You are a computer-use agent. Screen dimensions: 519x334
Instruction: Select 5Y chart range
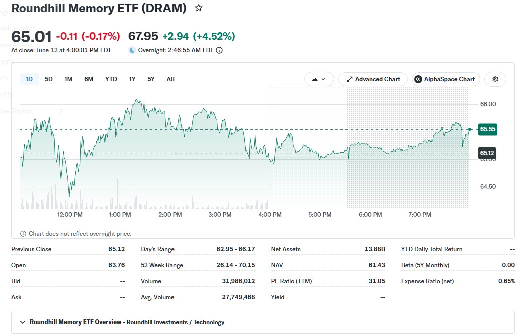(151, 79)
